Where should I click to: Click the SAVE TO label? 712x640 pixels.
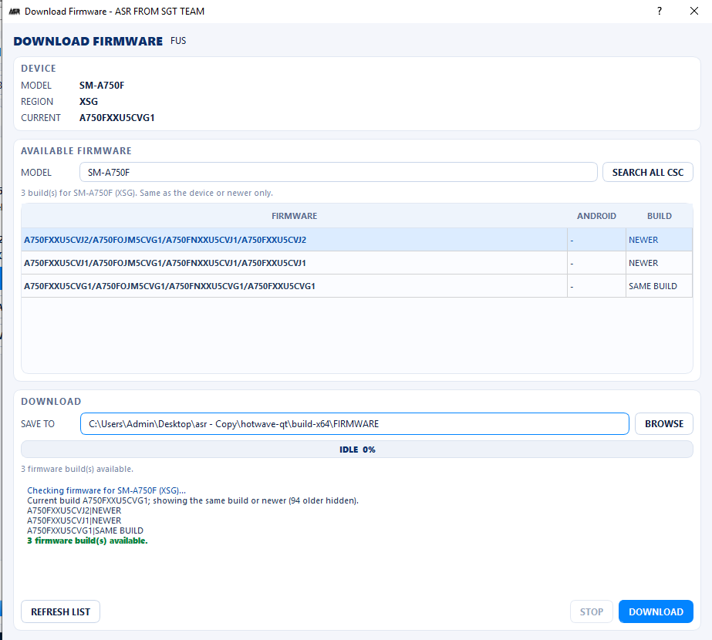point(38,424)
